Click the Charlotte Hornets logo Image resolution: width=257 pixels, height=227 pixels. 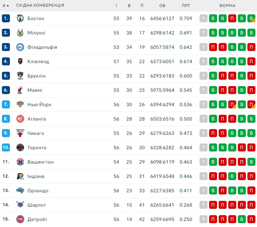pyautogui.click(x=20, y=205)
